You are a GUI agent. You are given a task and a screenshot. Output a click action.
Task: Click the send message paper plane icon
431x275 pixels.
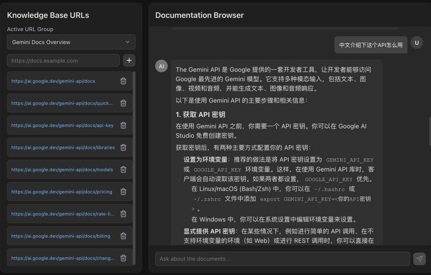[419, 259]
